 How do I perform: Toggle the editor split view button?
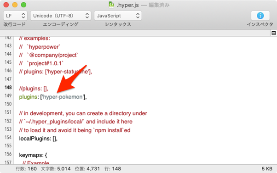tap(274, 33)
